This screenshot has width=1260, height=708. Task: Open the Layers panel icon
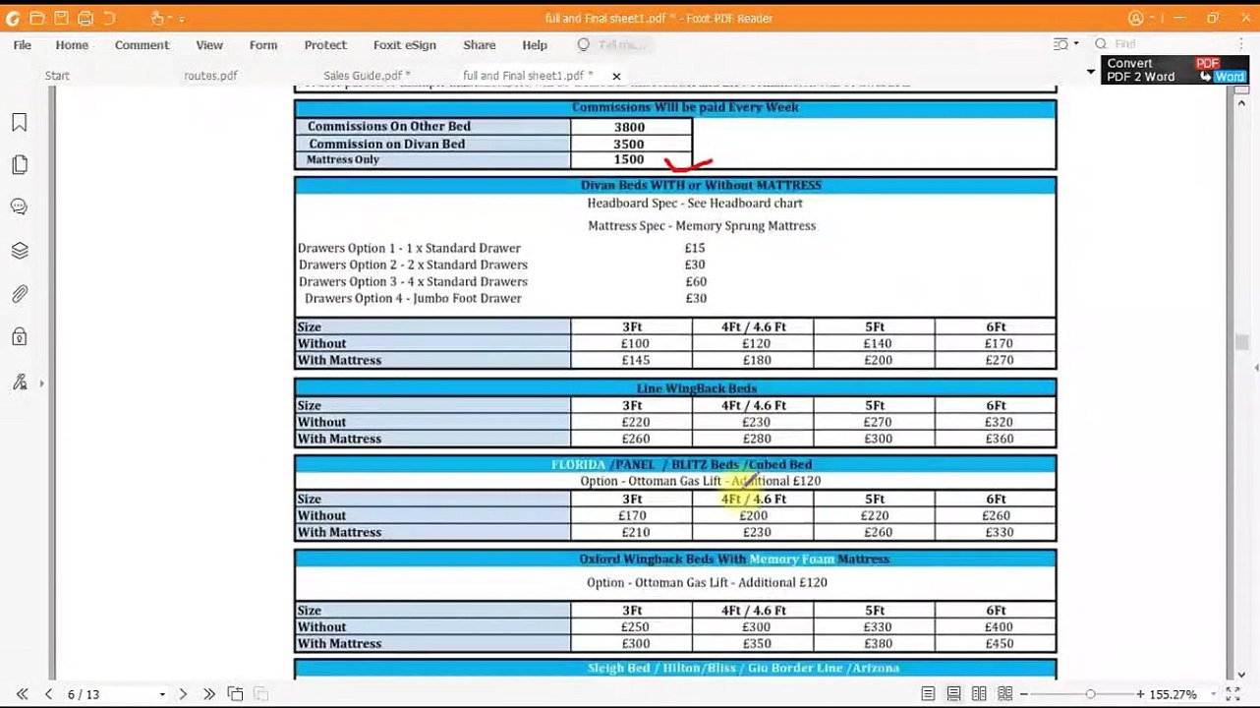[20, 251]
